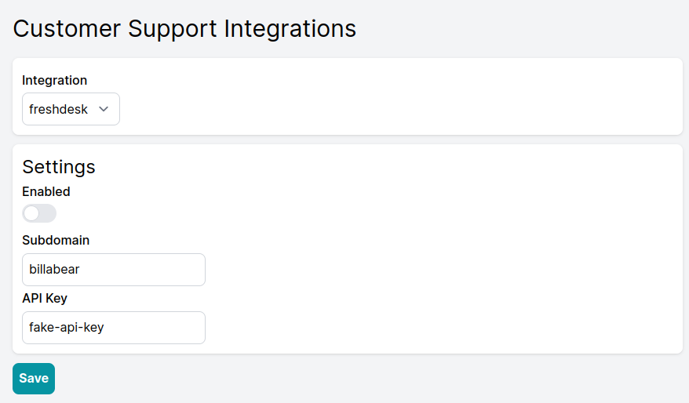The width and height of the screenshot is (689, 403).
Task: Click the grey track of Enabled toggle
Action: point(49,213)
